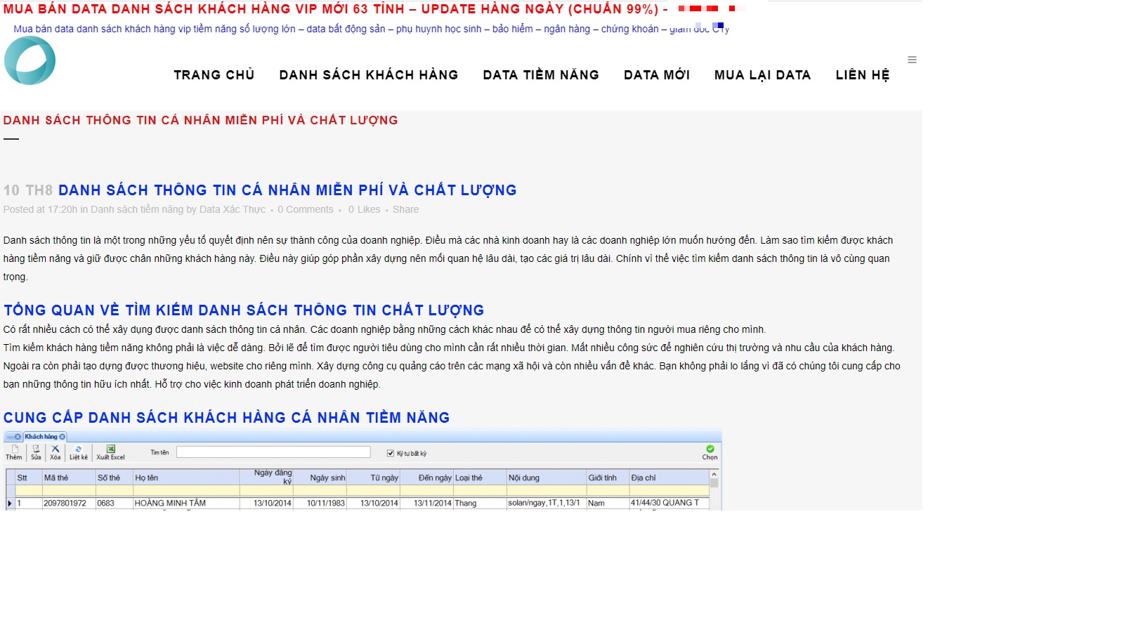Image resolution: width=1124 pixels, height=632 pixels.
Task: Click the Tìm tên search input field
Action: [273, 452]
